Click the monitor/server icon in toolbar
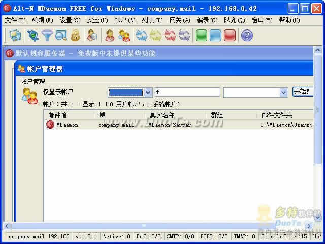The height and width of the screenshot is (244, 325). (15, 35)
